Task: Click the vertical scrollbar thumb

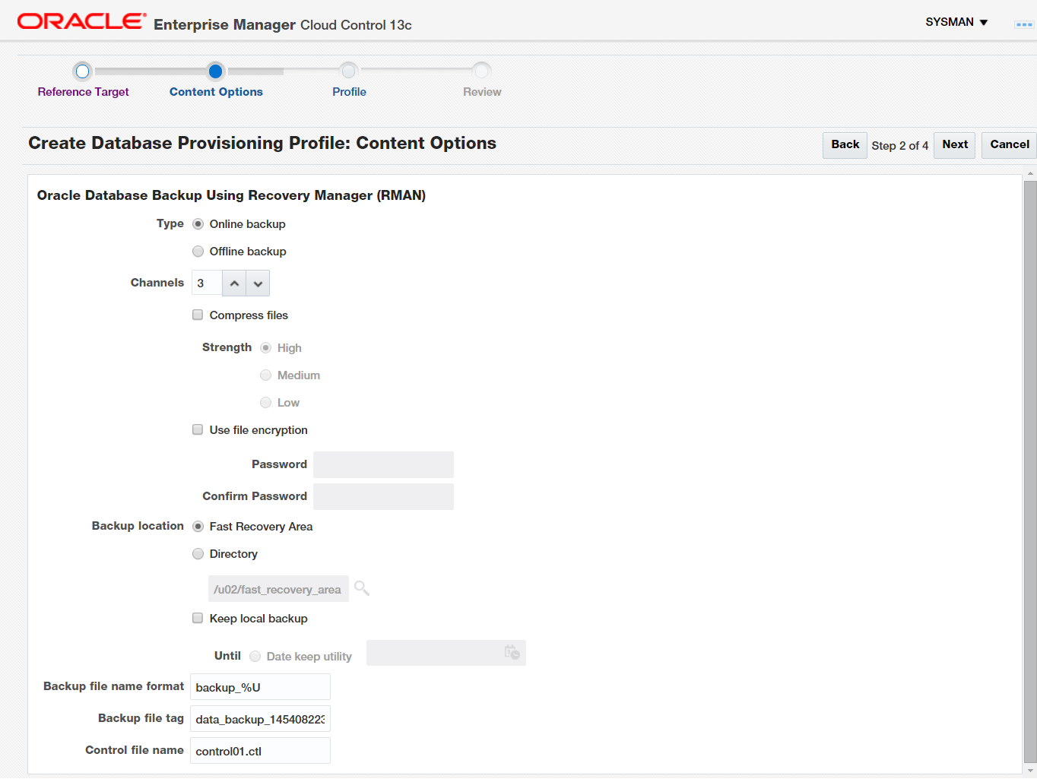Action: 1030,471
